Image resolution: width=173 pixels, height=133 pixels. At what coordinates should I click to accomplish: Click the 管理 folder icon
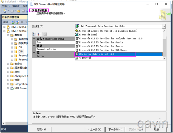(12, 80)
